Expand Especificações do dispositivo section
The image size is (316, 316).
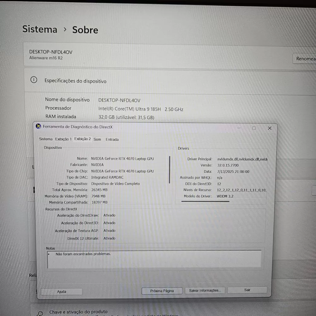[x=170, y=81]
